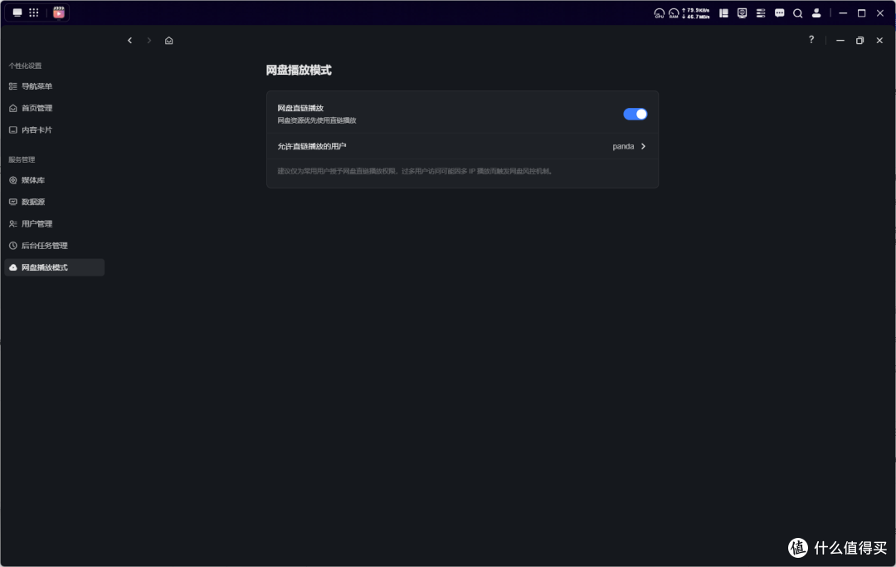Click the 个性化设置 section label
Screen dimensions: 896x567
pos(25,66)
